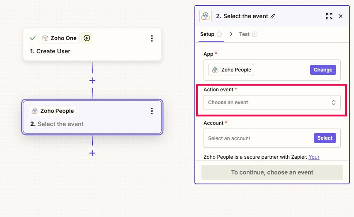Screen dimensions: 354x217
Task: Open the Action event dropdown
Action: click(272, 103)
